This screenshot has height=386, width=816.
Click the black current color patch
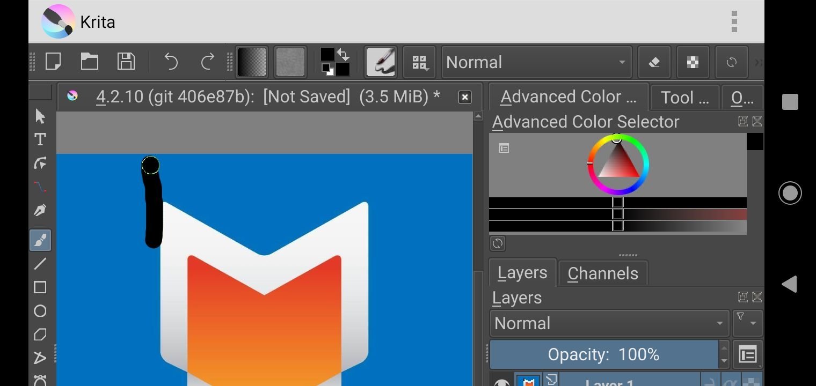pos(755,142)
